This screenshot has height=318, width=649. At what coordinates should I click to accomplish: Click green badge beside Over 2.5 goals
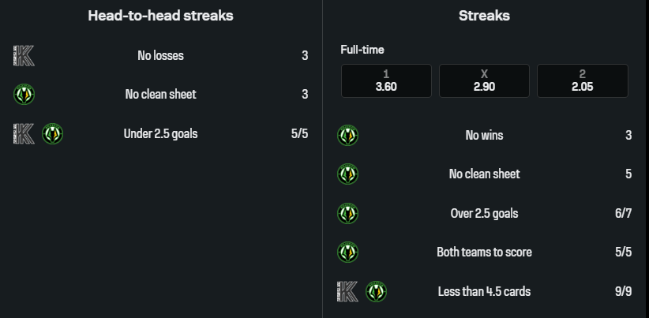347,213
